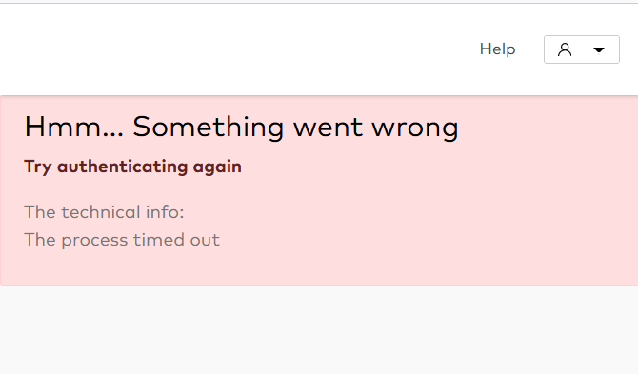Open the Help link in header
Viewport: 638px width, 374px height.
click(x=497, y=49)
